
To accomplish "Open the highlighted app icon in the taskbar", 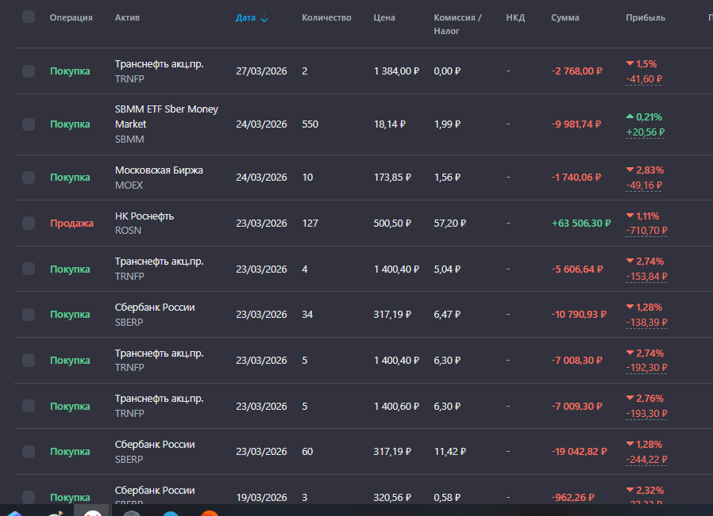I will (x=93, y=511).
